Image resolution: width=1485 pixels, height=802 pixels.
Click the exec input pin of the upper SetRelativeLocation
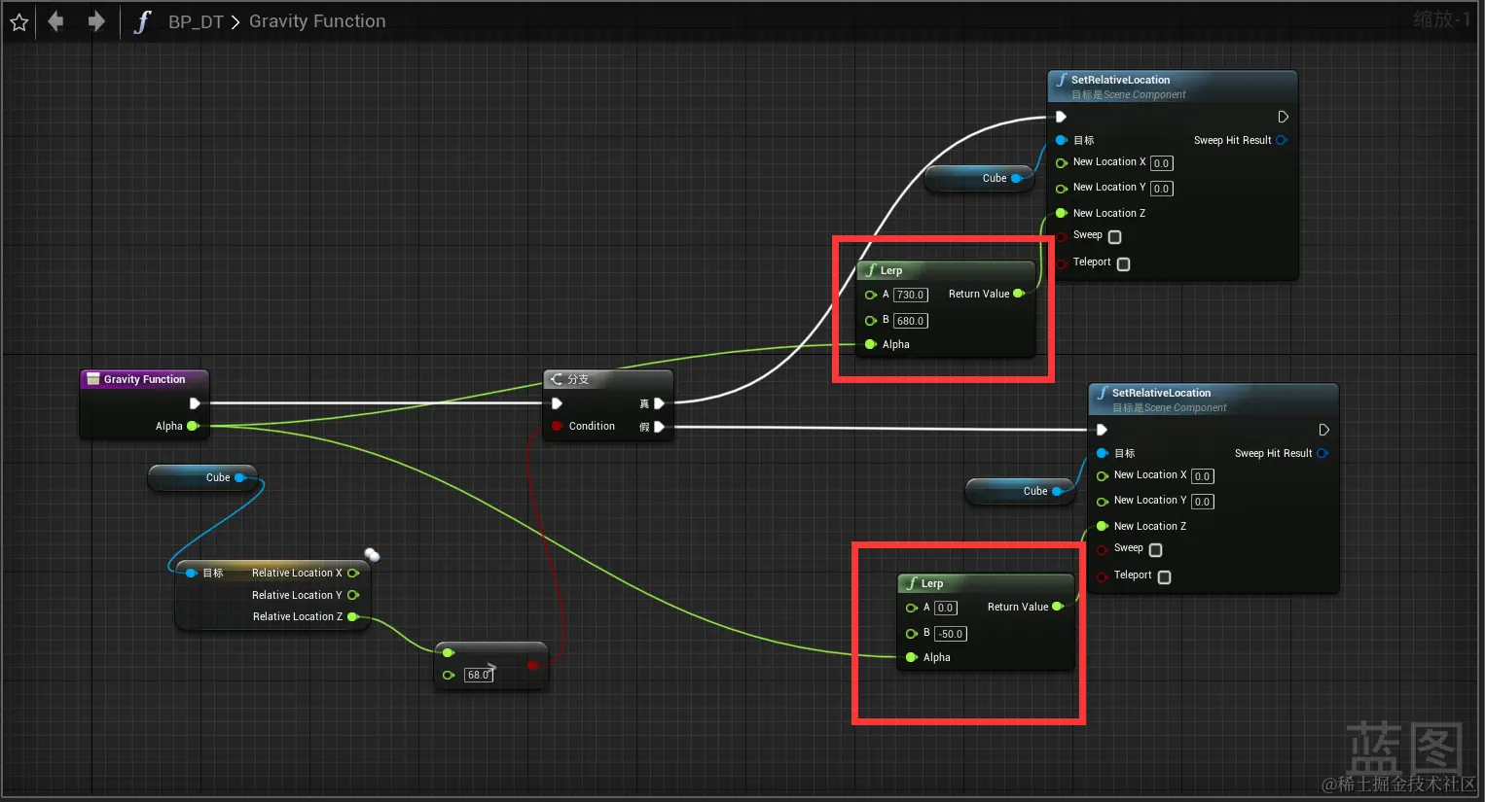click(x=1061, y=117)
